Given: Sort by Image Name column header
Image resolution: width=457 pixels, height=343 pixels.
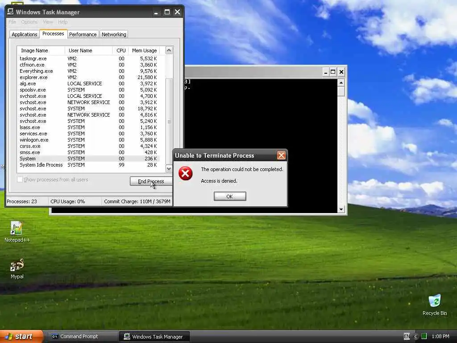Looking at the screenshot, I should click(41, 50).
